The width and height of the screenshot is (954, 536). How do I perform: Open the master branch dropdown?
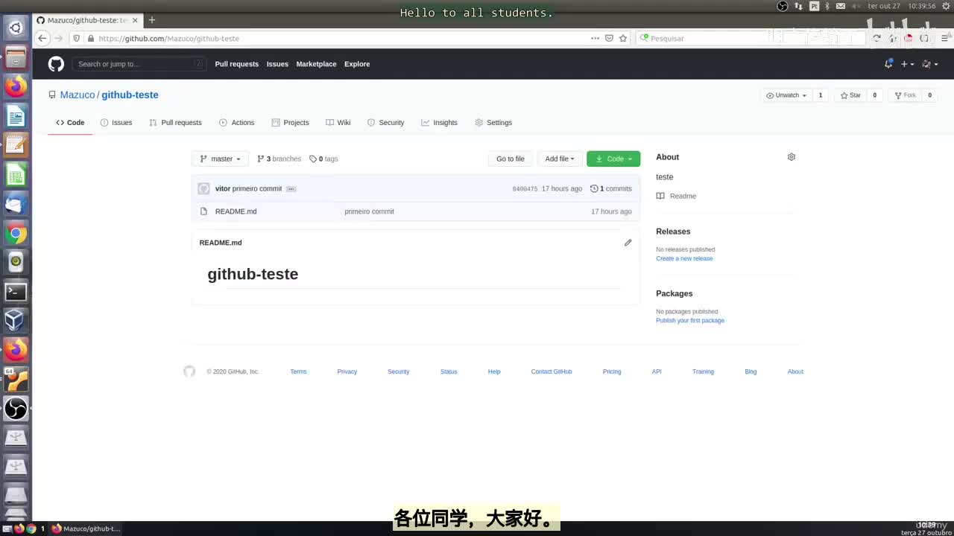[221, 159]
